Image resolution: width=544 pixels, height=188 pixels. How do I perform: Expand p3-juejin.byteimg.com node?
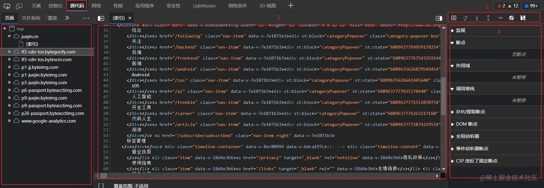pyautogui.click(x=10, y=82)
